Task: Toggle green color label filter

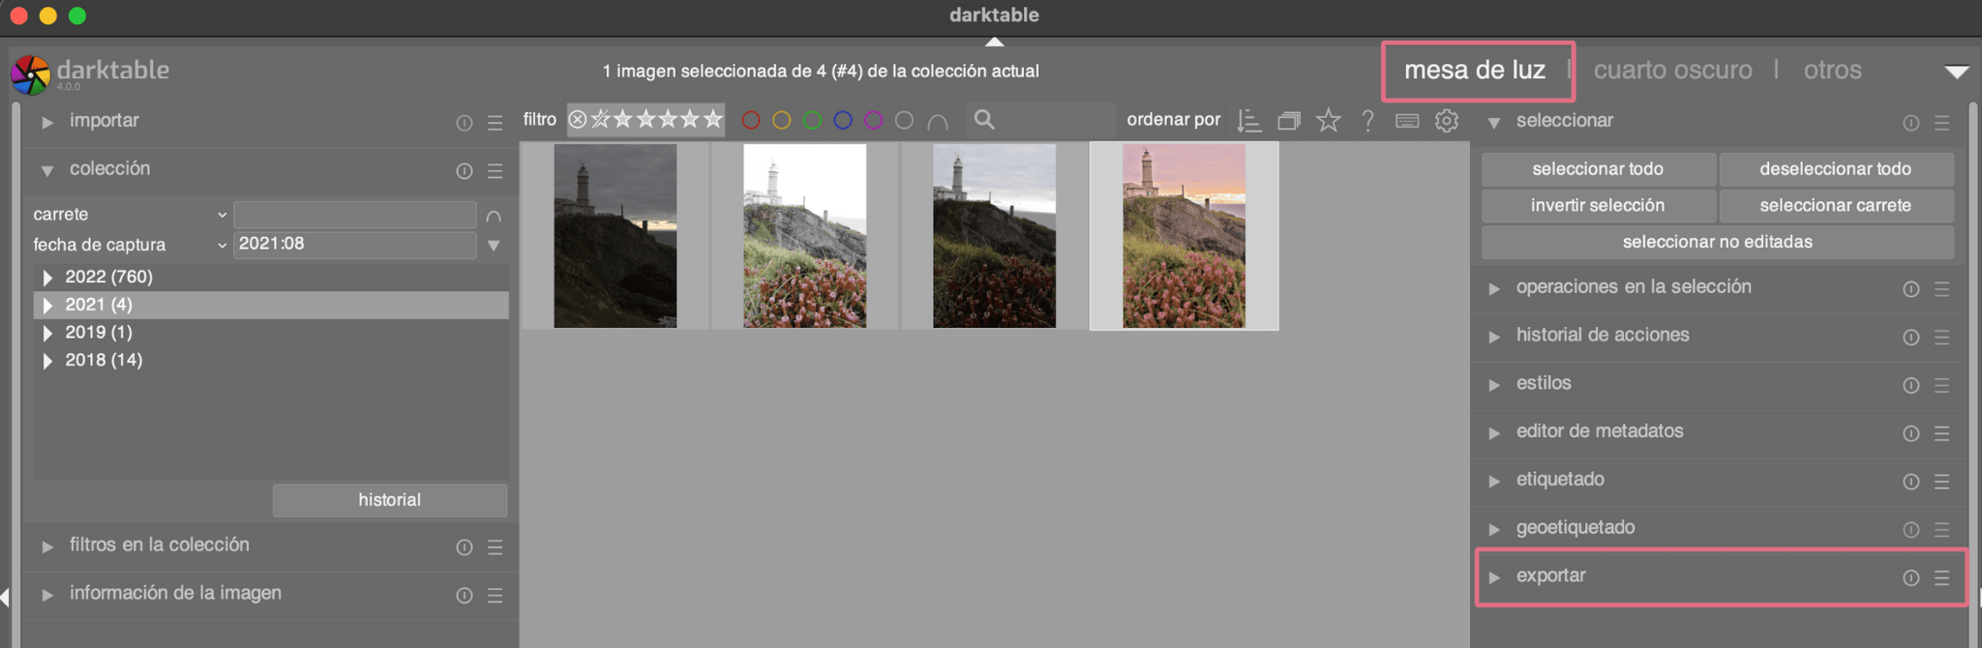Action: point(813,120)
